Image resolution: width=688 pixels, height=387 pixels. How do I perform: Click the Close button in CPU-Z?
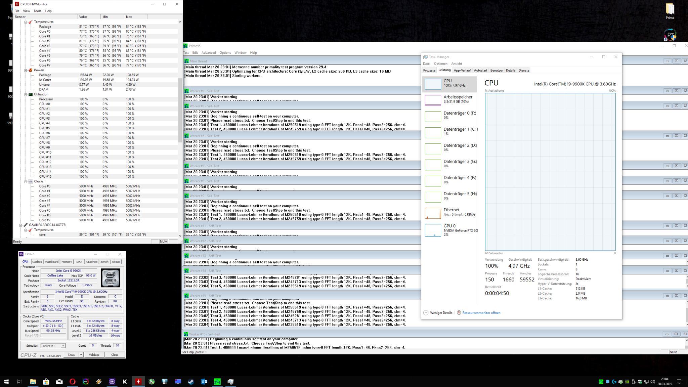[115, 355]
